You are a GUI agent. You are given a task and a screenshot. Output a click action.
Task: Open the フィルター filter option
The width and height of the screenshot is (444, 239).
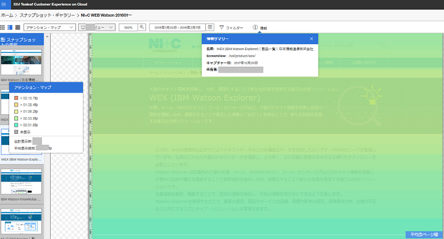(x=231, y=28)
